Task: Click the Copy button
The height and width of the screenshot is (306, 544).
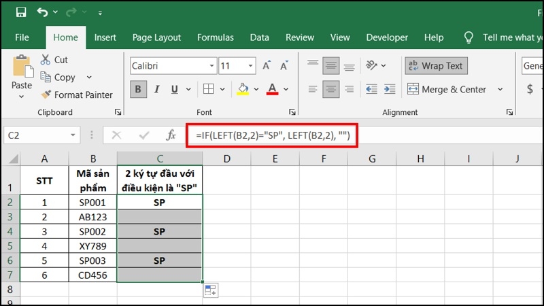Action: tap(58, 77)
